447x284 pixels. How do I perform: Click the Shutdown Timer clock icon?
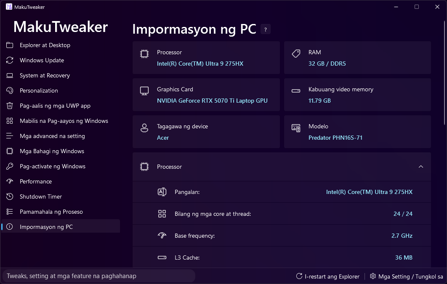point(10,196)
